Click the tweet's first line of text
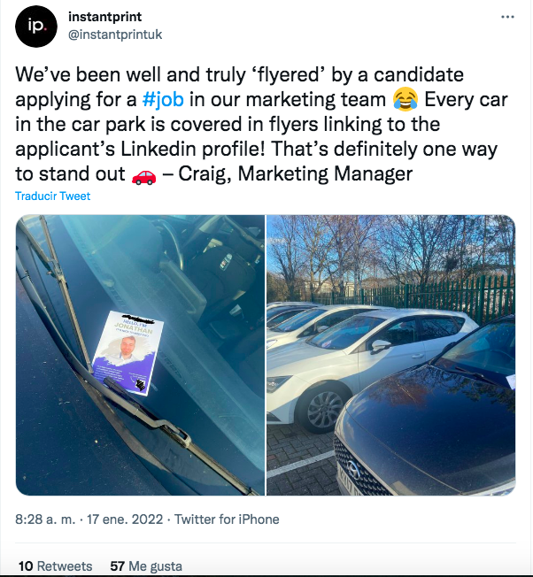This screenshot has height=577, width=533. click(x=239, y=73)
